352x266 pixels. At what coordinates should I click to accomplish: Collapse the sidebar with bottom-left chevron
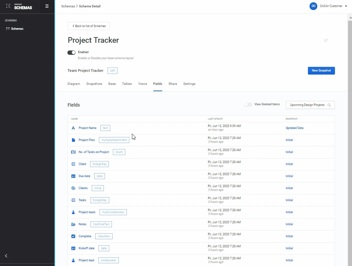[x=6, y=256]
